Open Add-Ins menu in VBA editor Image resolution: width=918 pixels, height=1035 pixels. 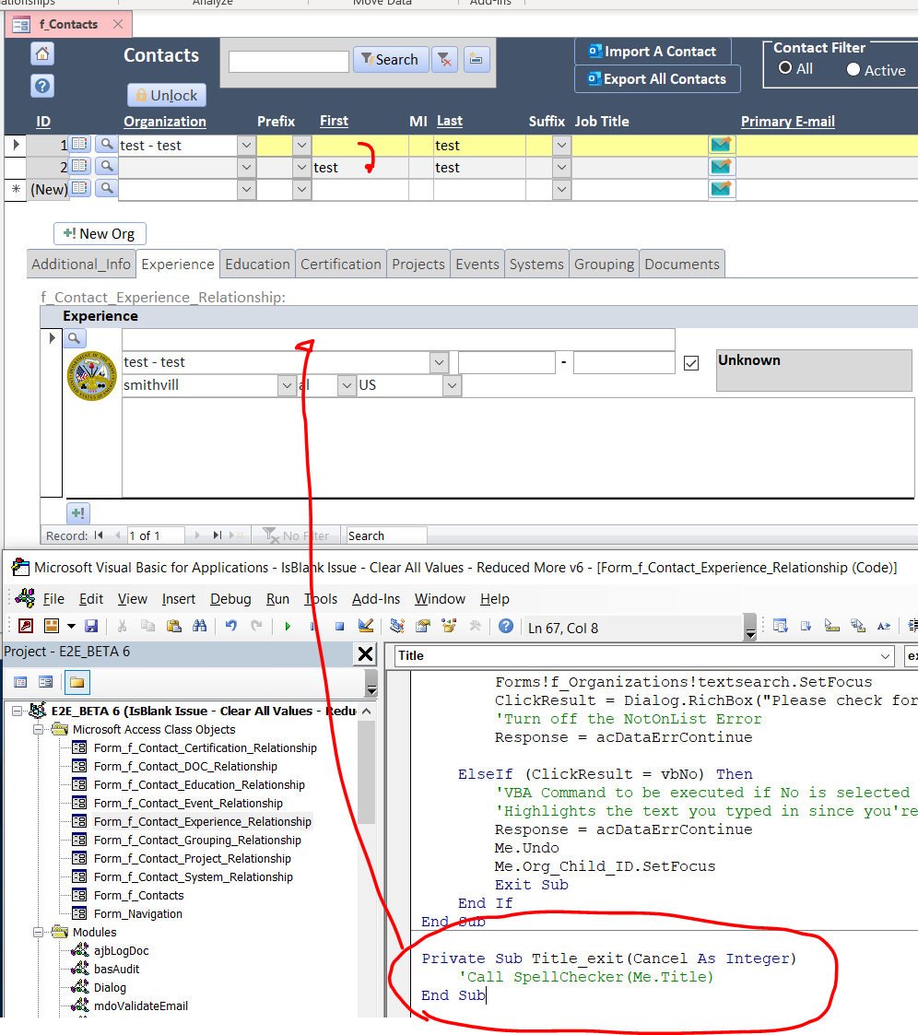point(376,599)
